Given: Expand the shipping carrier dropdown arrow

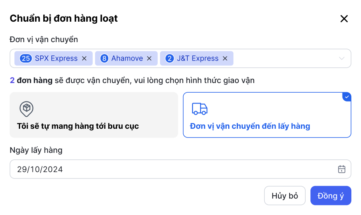Looking at the screenshot, I should click(342, 59).
